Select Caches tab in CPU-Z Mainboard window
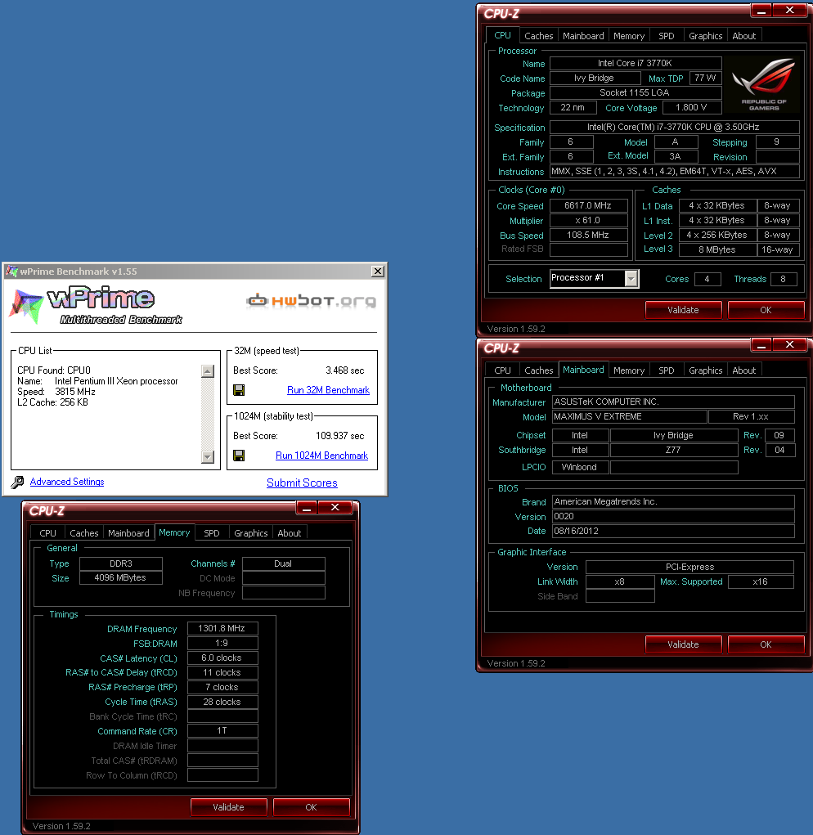This screenshot has height=835, width=813. (539, 370)
